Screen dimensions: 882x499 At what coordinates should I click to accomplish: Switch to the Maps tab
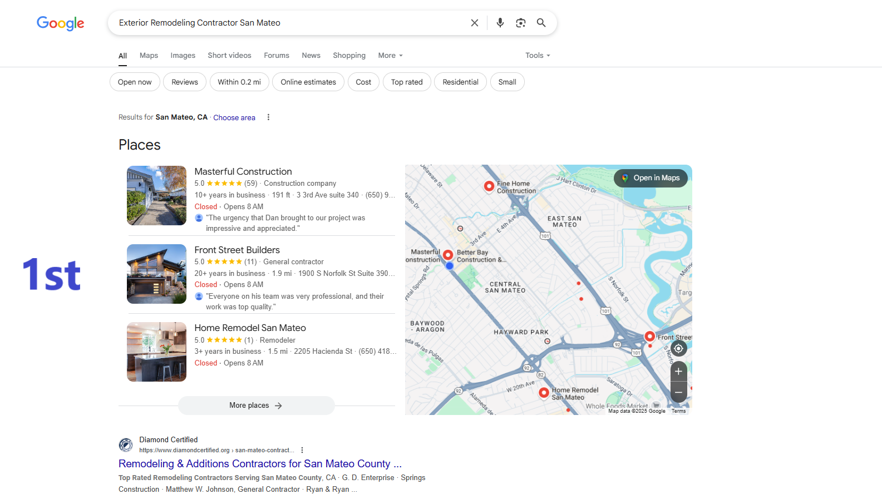[149, 56]
